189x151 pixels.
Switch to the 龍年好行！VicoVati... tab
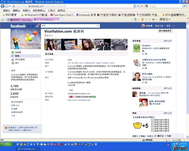tap(20, 20)
